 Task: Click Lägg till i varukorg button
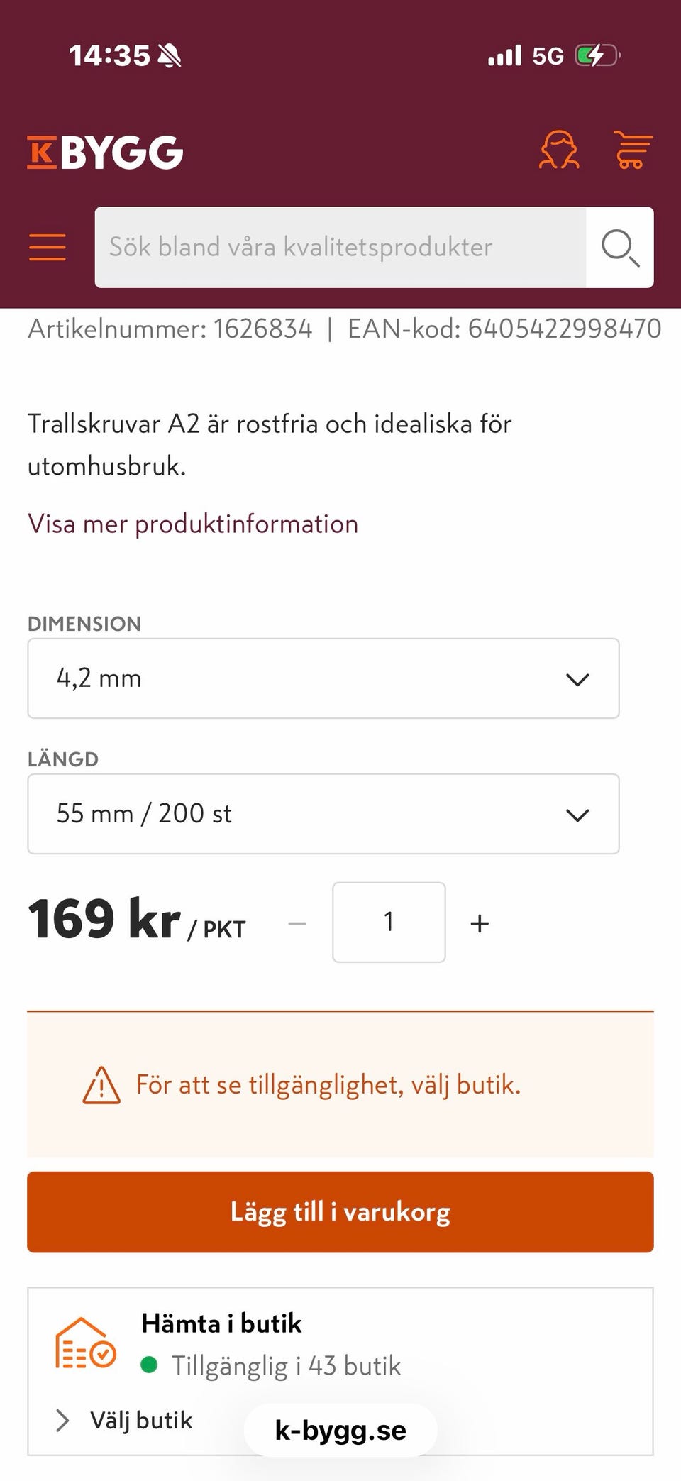click(340, 1211)
